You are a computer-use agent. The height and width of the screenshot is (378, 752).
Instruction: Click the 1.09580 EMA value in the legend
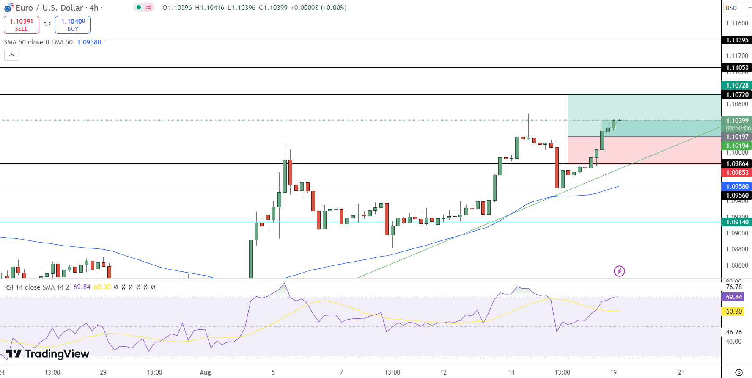coord(89,42)
